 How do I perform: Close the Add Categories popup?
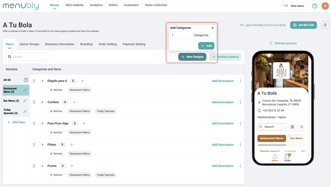(212, 28)
